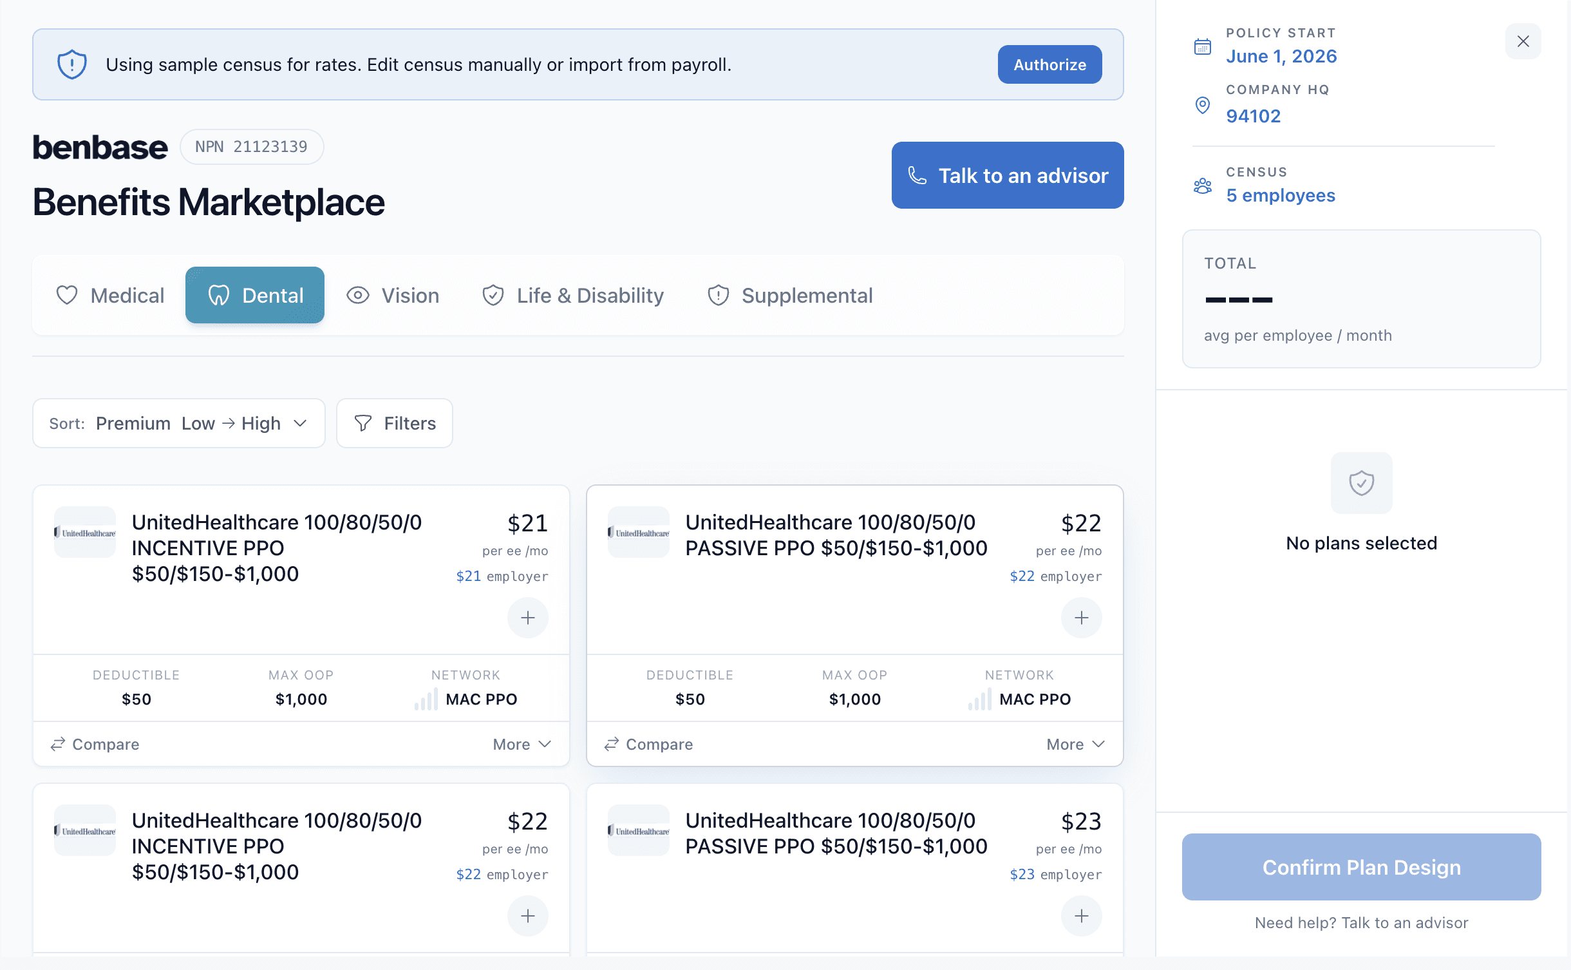Screen dimensions: 1571x970
Task: Click the Authorize button
Action: pos(1049,64)
